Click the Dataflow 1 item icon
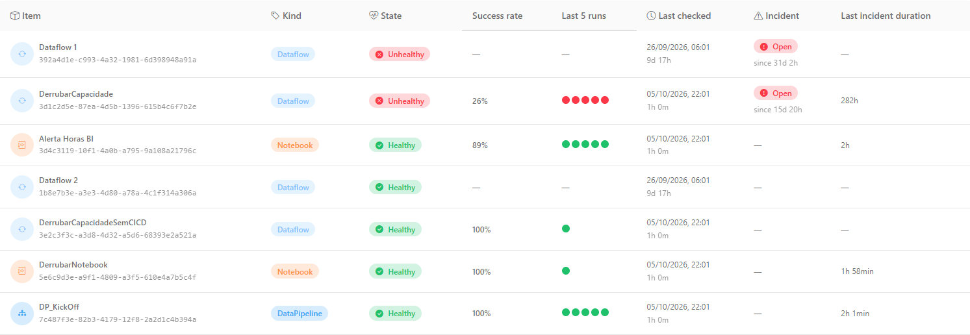Screen dimensions: 970x335 coord(21,54)
